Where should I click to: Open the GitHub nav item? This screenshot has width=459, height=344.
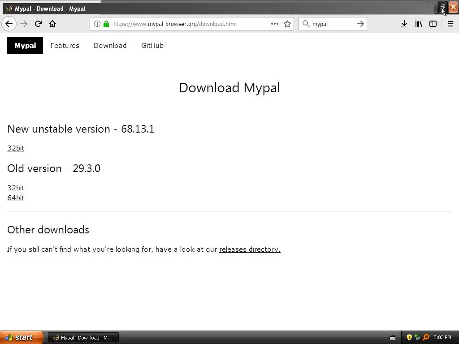[x=152, y=46]
